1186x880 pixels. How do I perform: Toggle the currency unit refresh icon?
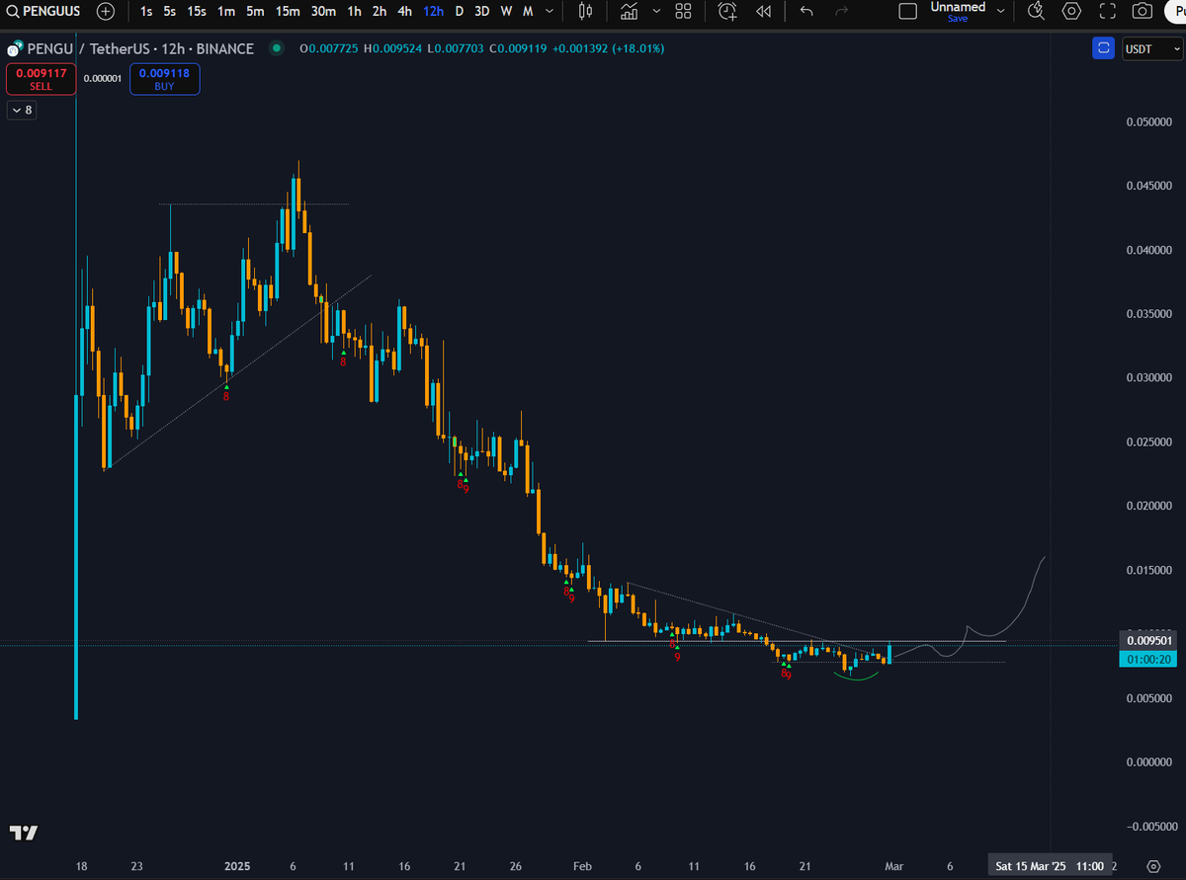[x=1103, y=47]
